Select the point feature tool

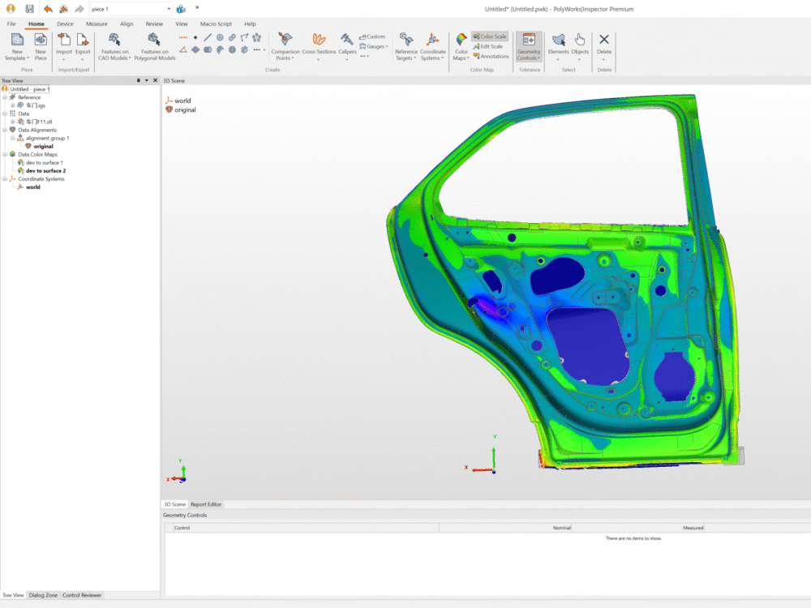pos(195,37)
